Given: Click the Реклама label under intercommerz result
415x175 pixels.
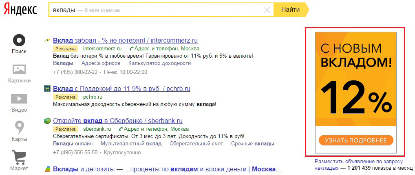Looking at the screenshot, I should pyautogui.click(x=66, y=49).
